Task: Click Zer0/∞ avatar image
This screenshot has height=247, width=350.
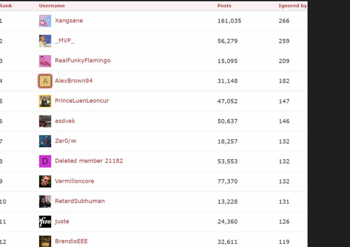Action: [45, 141]
